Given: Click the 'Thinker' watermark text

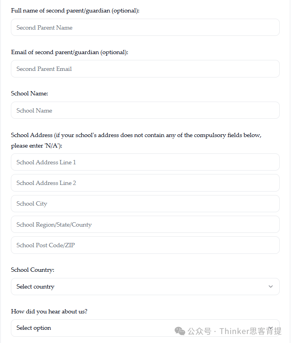Looking at the screenshot, I should [234, 331].
